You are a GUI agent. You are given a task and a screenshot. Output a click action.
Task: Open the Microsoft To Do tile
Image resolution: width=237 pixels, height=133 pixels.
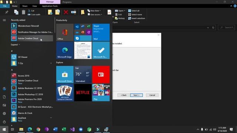point(101,50)
